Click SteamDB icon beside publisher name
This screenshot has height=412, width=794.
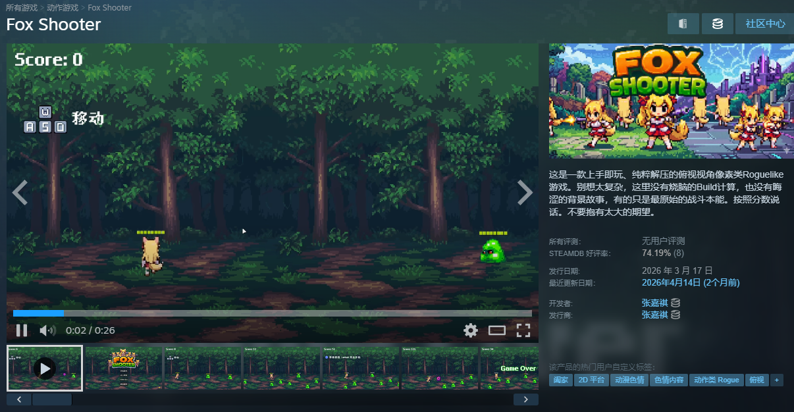675,315
